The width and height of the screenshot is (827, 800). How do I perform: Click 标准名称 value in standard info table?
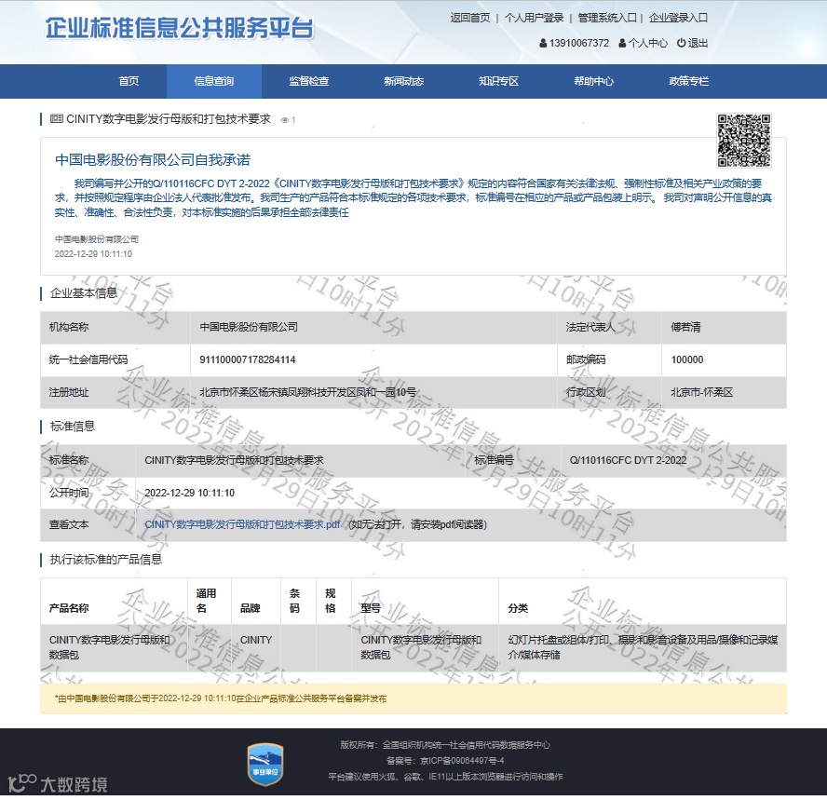234,460
